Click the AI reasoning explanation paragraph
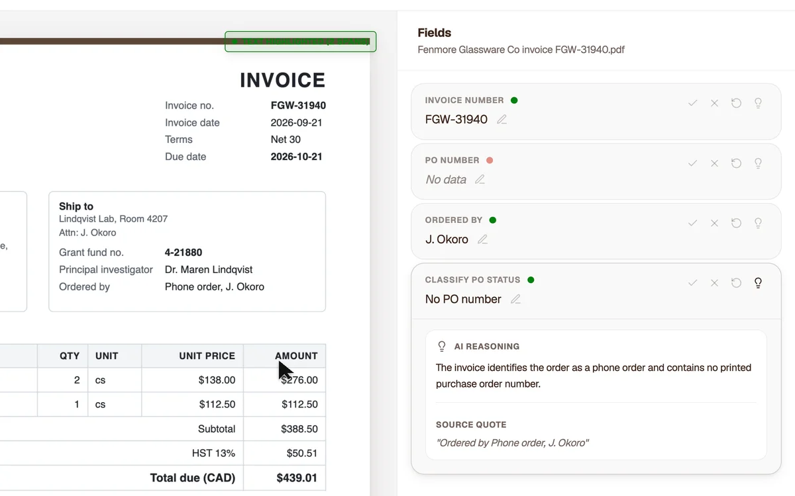The image size is (795, 496). pos(594,376)
